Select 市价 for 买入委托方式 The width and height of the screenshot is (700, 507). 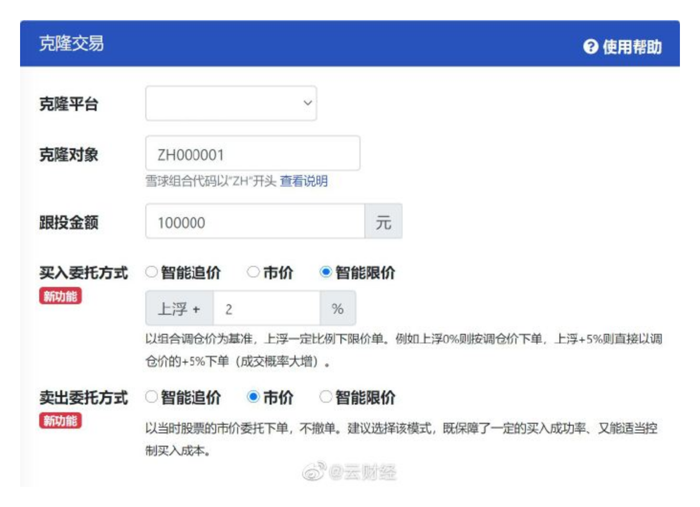point(253,272)
